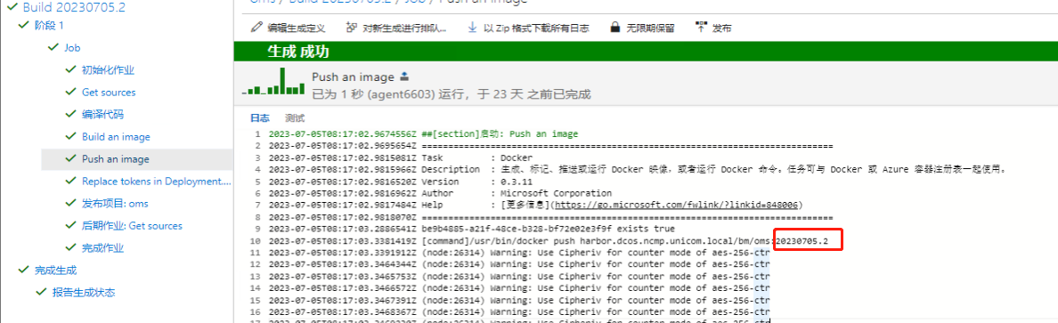Click the green check next to Job
The image size is (1058, 323).
point(53,48)
